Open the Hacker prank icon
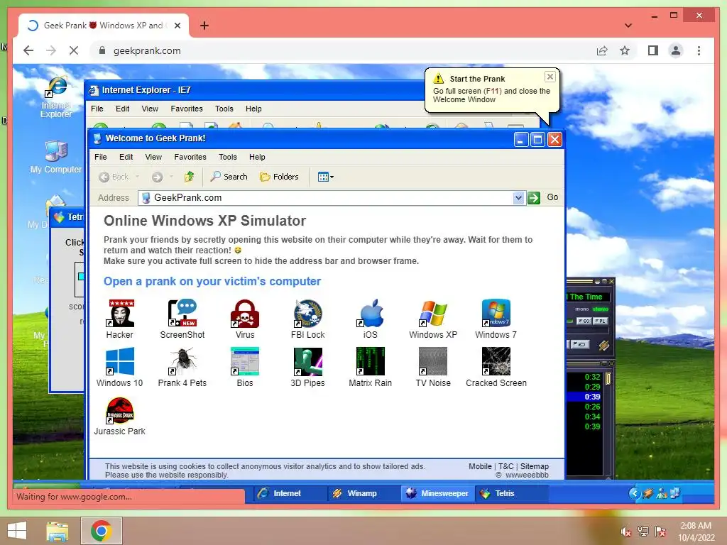The width and height of the screenshot is (727, 545). pyautogui.click(x=120, y=313)
